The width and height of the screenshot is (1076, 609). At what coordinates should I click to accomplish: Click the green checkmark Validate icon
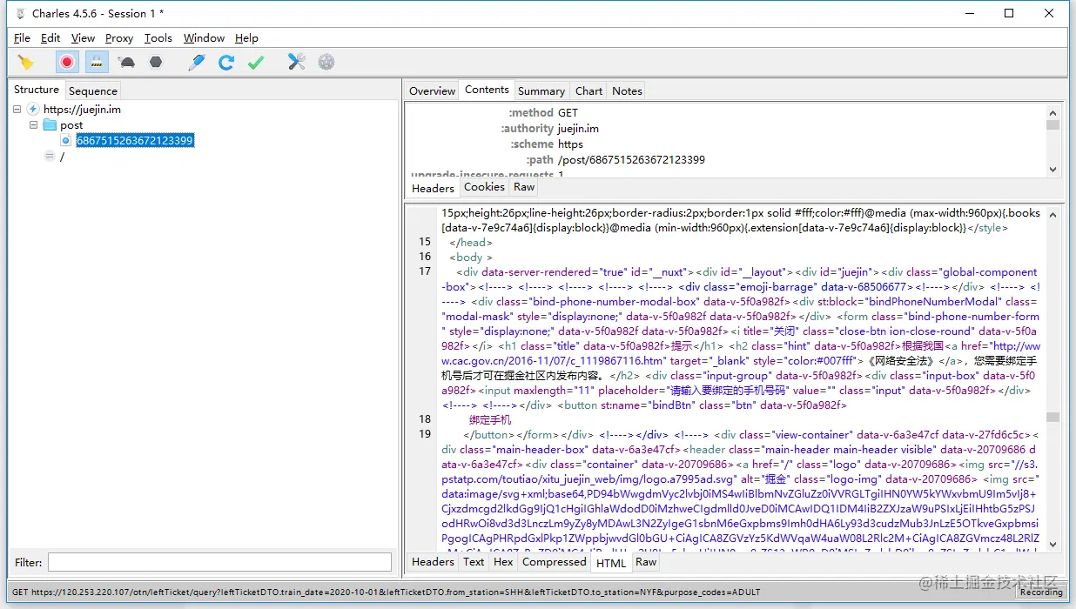pyautogui.click(x=256, y=62)
